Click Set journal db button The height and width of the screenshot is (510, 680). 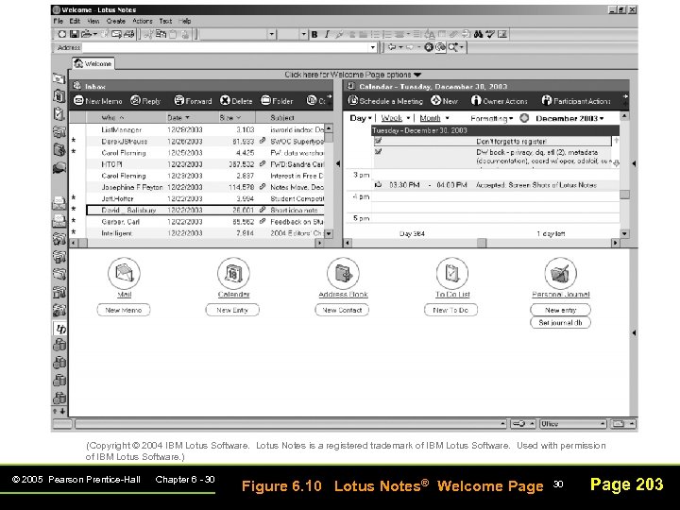[560, 323]
